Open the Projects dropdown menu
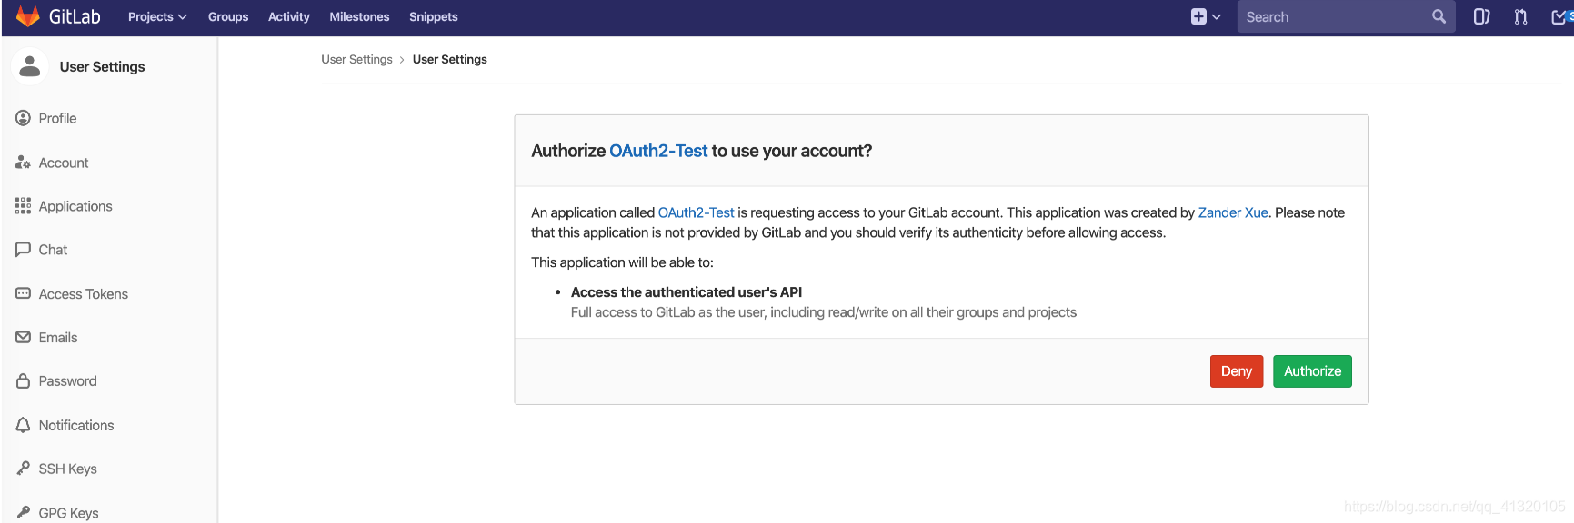Image resolution: width=1574 pixels, height=523 pixels. pos(157,16)
